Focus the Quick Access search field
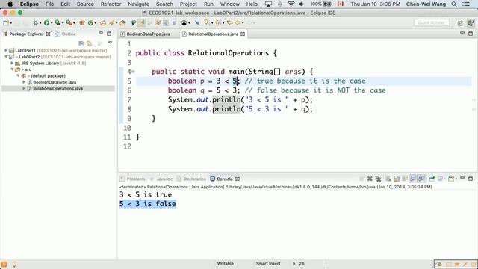This screenshot has height=269, width=478. coord(432,23)
